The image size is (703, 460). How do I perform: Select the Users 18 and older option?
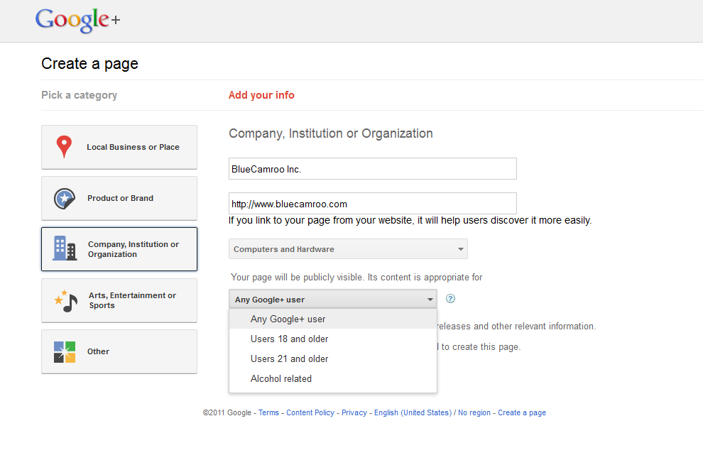coord(332,339)
